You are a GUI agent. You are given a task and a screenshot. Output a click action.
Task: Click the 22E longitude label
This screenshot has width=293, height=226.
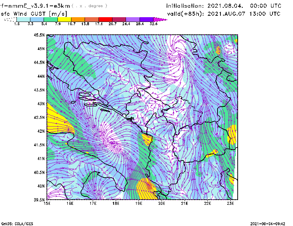coord(207,203)
